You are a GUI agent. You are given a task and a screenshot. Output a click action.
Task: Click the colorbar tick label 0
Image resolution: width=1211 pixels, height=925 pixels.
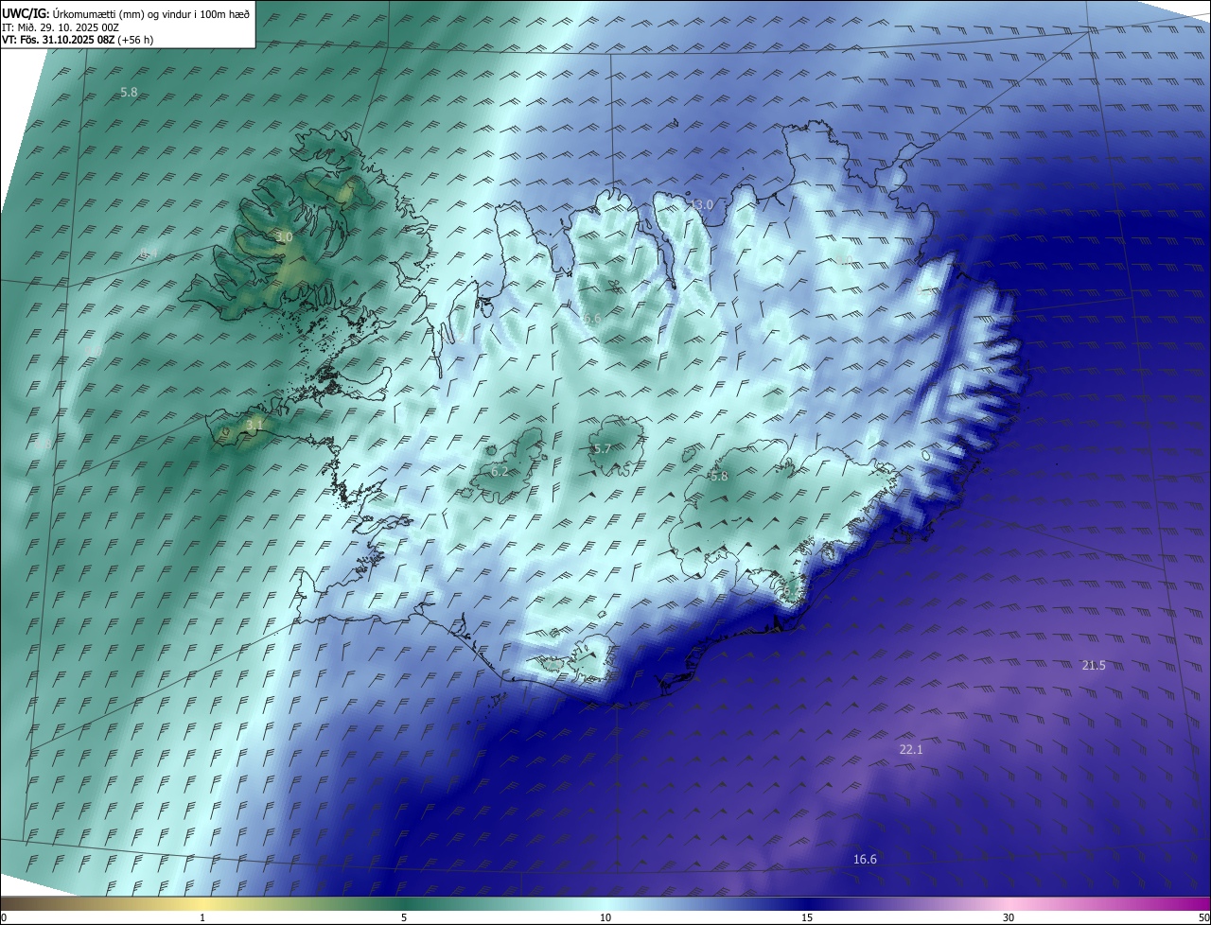(4, 917)
